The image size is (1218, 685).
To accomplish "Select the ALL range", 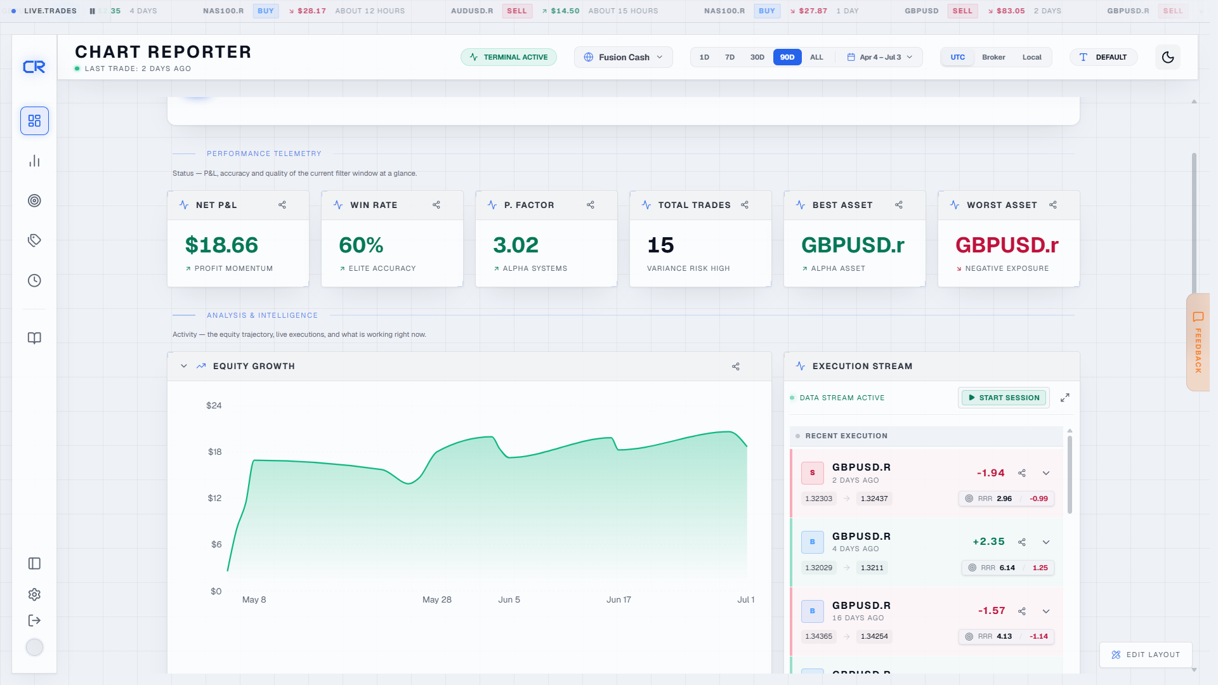I will click(816, 57).
